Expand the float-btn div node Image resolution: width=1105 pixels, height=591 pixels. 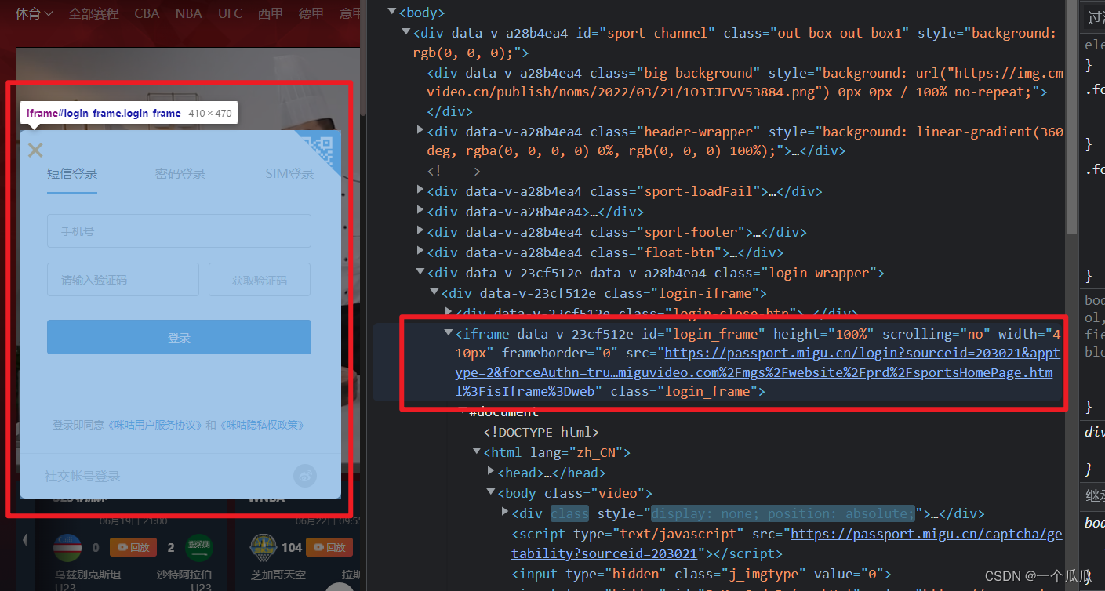[420, 251]
